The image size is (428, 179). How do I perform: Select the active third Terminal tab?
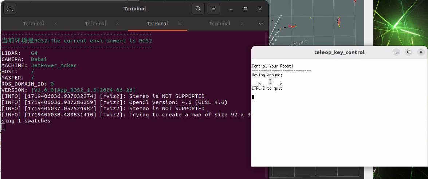157,24
